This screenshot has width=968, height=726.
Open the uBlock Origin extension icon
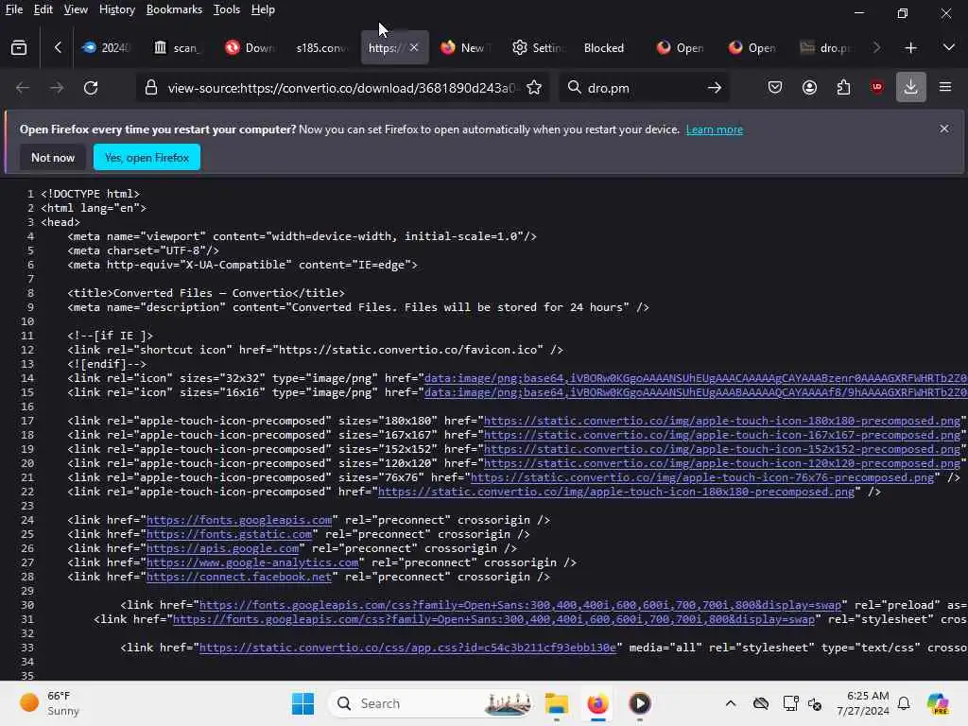click(x=876, y=88)
